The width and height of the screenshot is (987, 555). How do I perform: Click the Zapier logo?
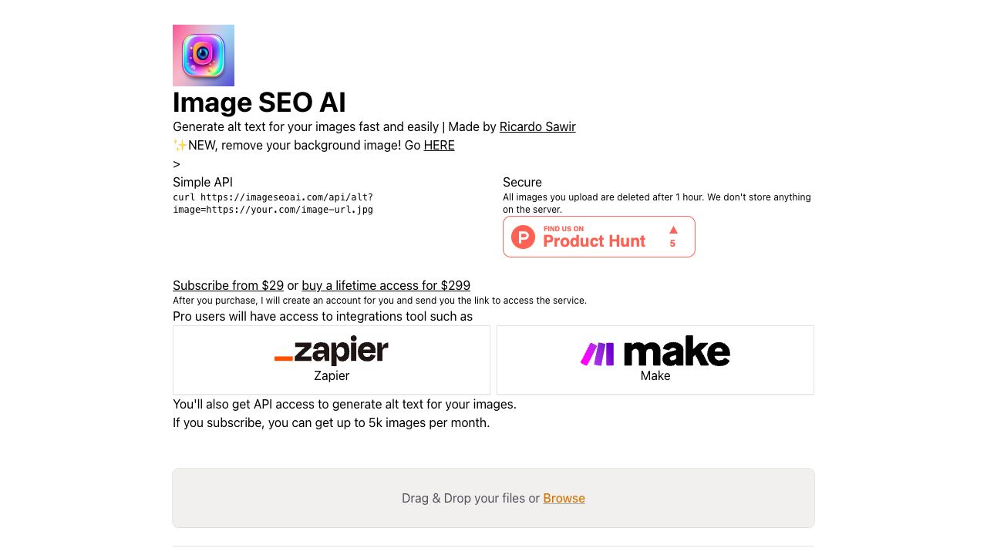pyautogui.click(x=332, y=351)
